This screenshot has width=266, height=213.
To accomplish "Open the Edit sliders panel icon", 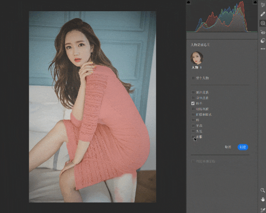I will [263, 5].
